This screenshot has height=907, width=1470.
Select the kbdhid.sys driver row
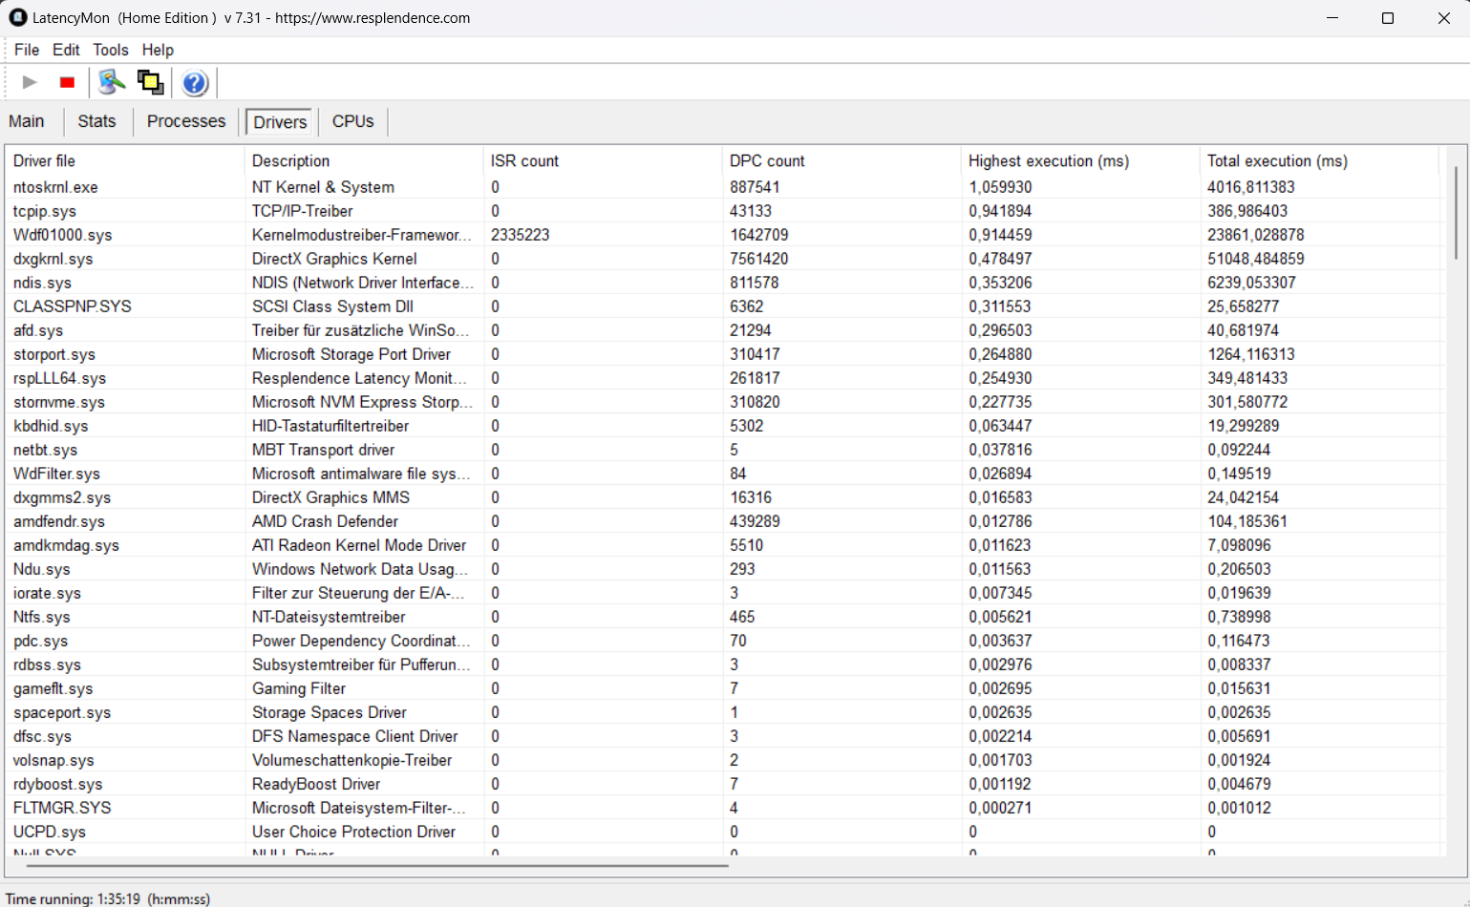[725, 426]
